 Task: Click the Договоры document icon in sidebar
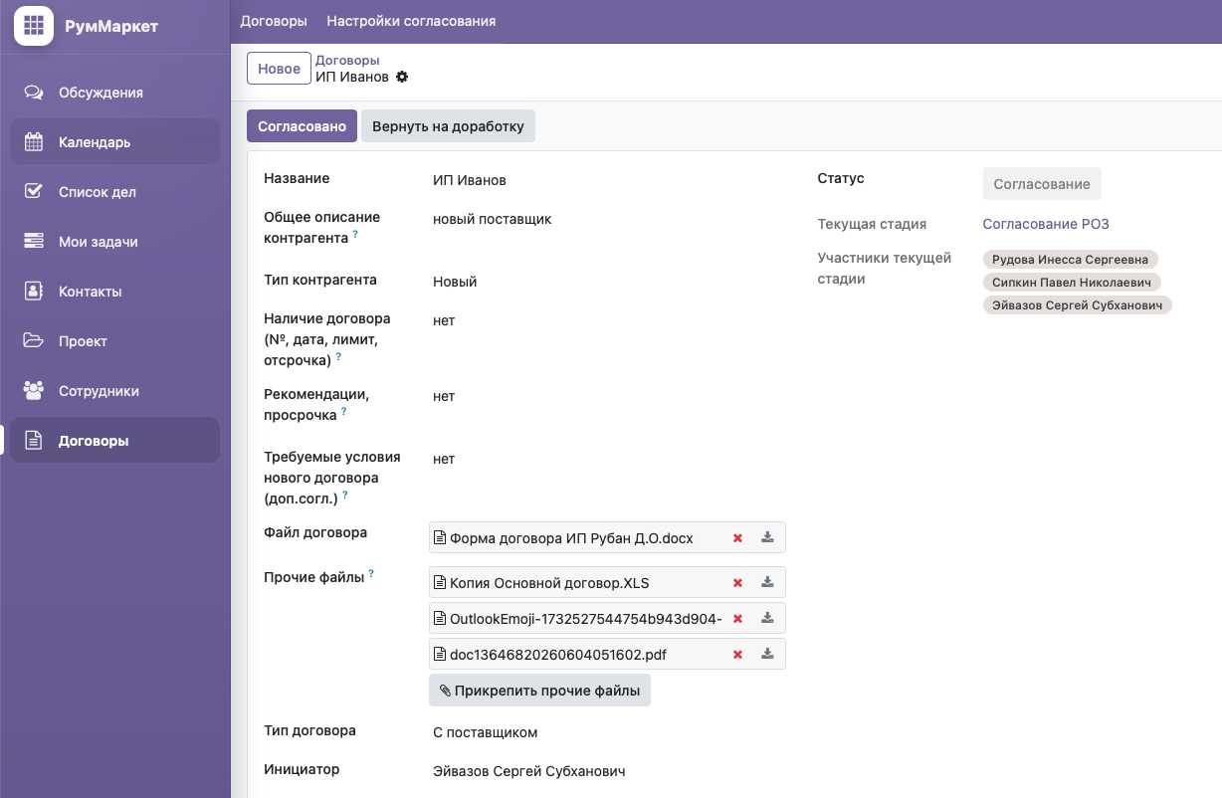pos(34,441)
